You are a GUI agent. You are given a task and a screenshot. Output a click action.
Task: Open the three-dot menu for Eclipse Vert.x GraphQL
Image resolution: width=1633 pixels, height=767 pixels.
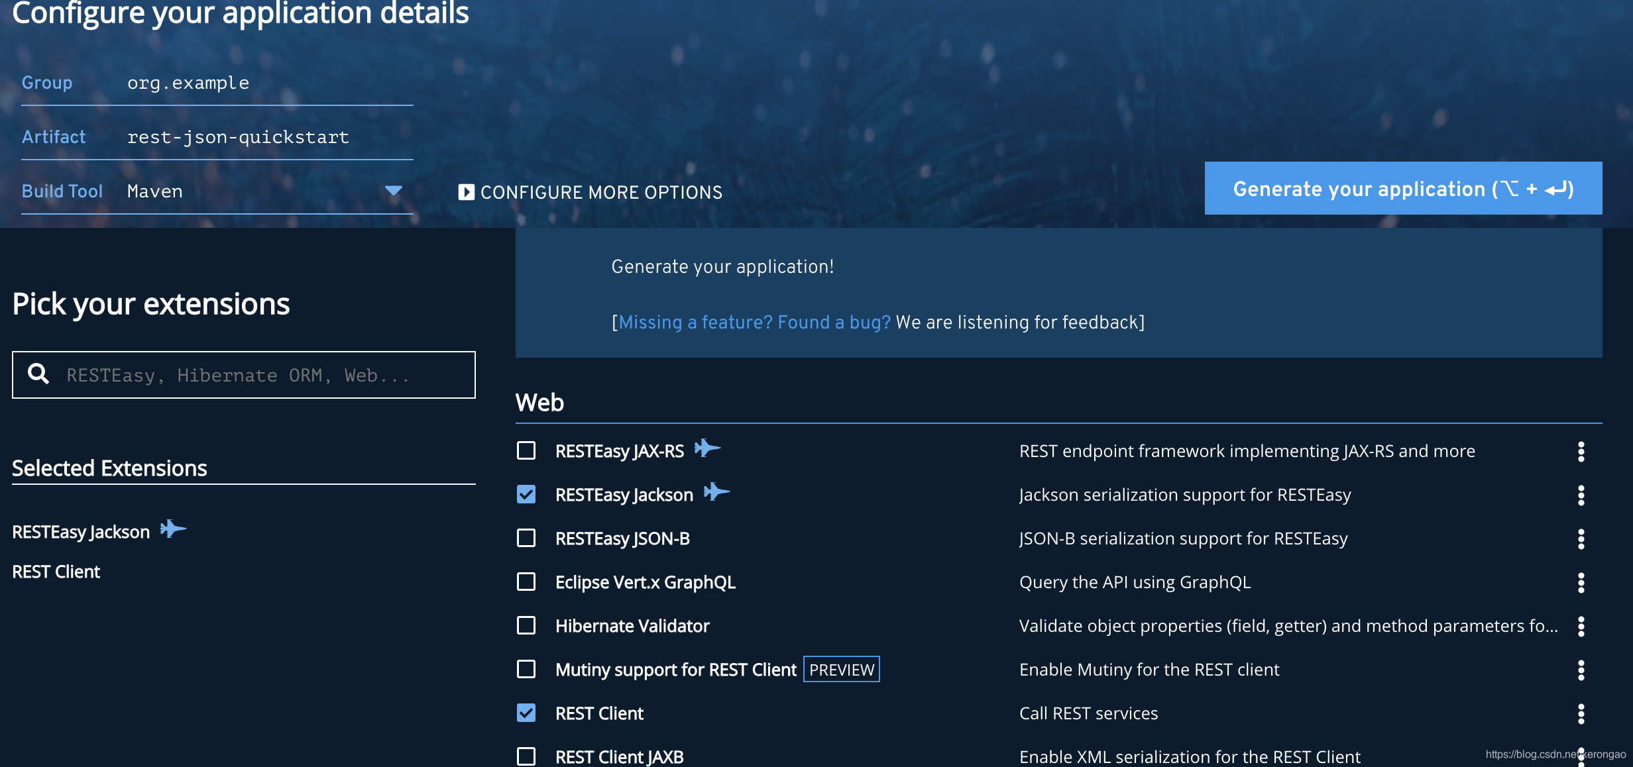pos(1581,583)
